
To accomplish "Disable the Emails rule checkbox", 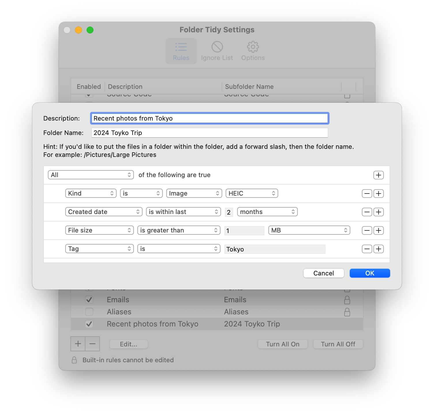I will point(89,300).
